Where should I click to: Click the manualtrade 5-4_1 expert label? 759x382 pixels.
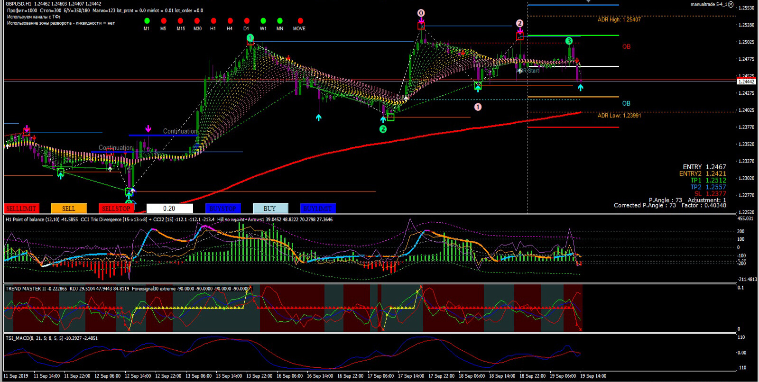709,4
